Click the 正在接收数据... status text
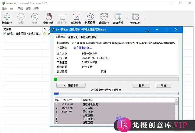This screenshot has height=133, width=195. click(83, 48)
